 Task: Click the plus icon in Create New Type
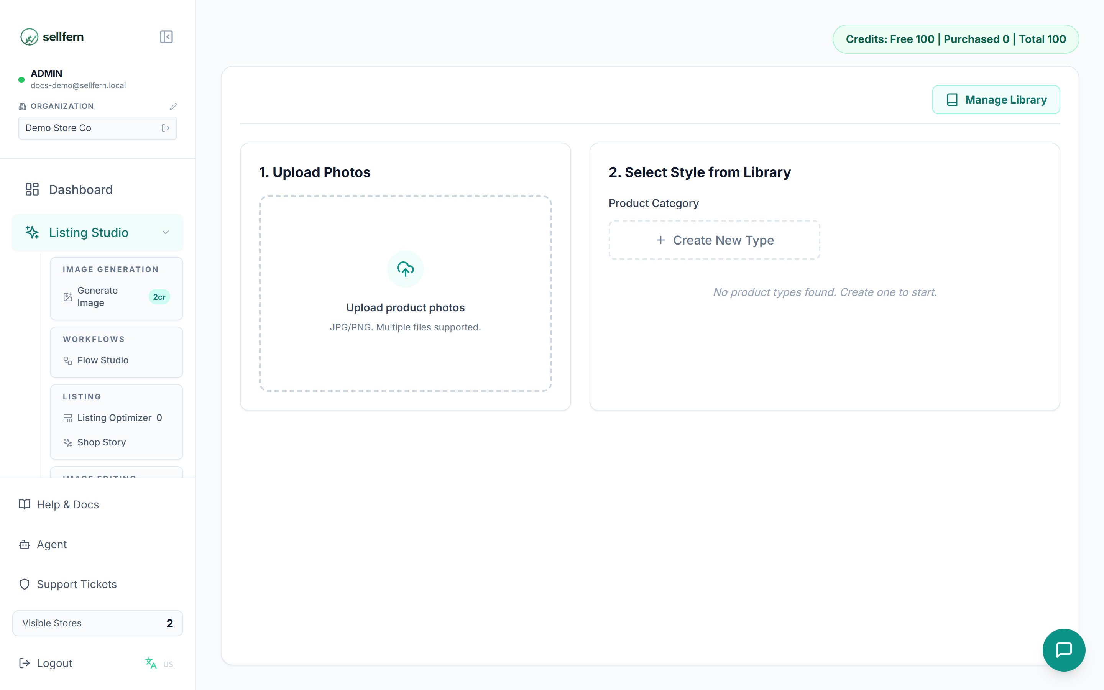tap(660, 240)
